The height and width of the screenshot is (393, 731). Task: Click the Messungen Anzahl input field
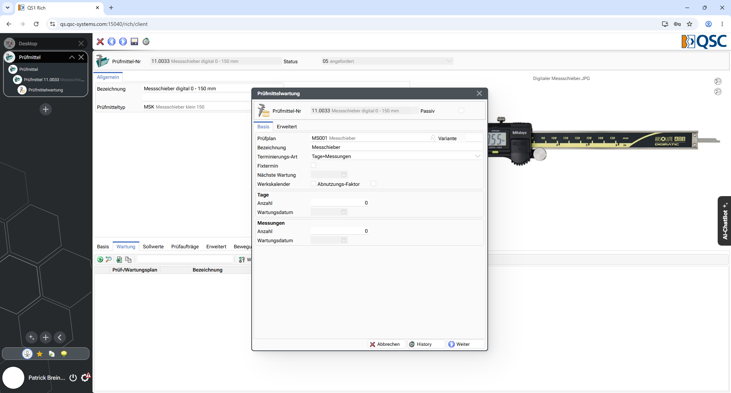(x=340, y=231)
